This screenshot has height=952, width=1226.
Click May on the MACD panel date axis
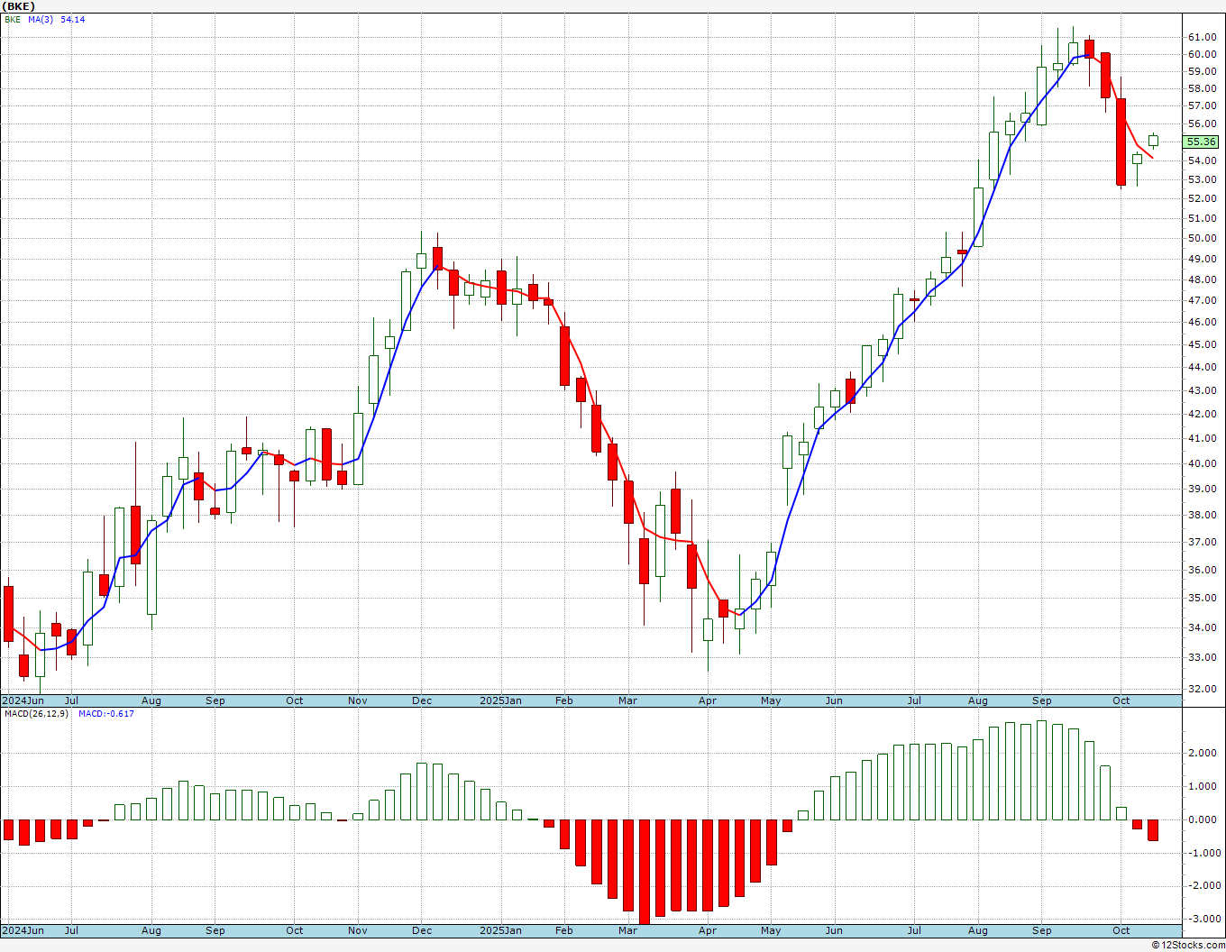click(771, 930)
